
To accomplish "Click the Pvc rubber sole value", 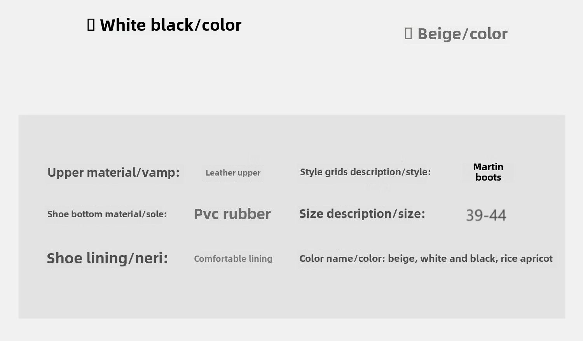I will coord(232,214).
